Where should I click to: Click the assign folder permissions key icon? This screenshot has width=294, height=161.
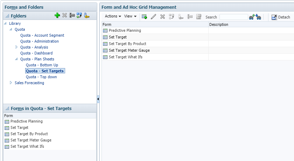tap(86, 15)
